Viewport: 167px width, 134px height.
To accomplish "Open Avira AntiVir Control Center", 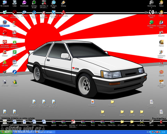I will pyautogui.click(x=5, y=44).
